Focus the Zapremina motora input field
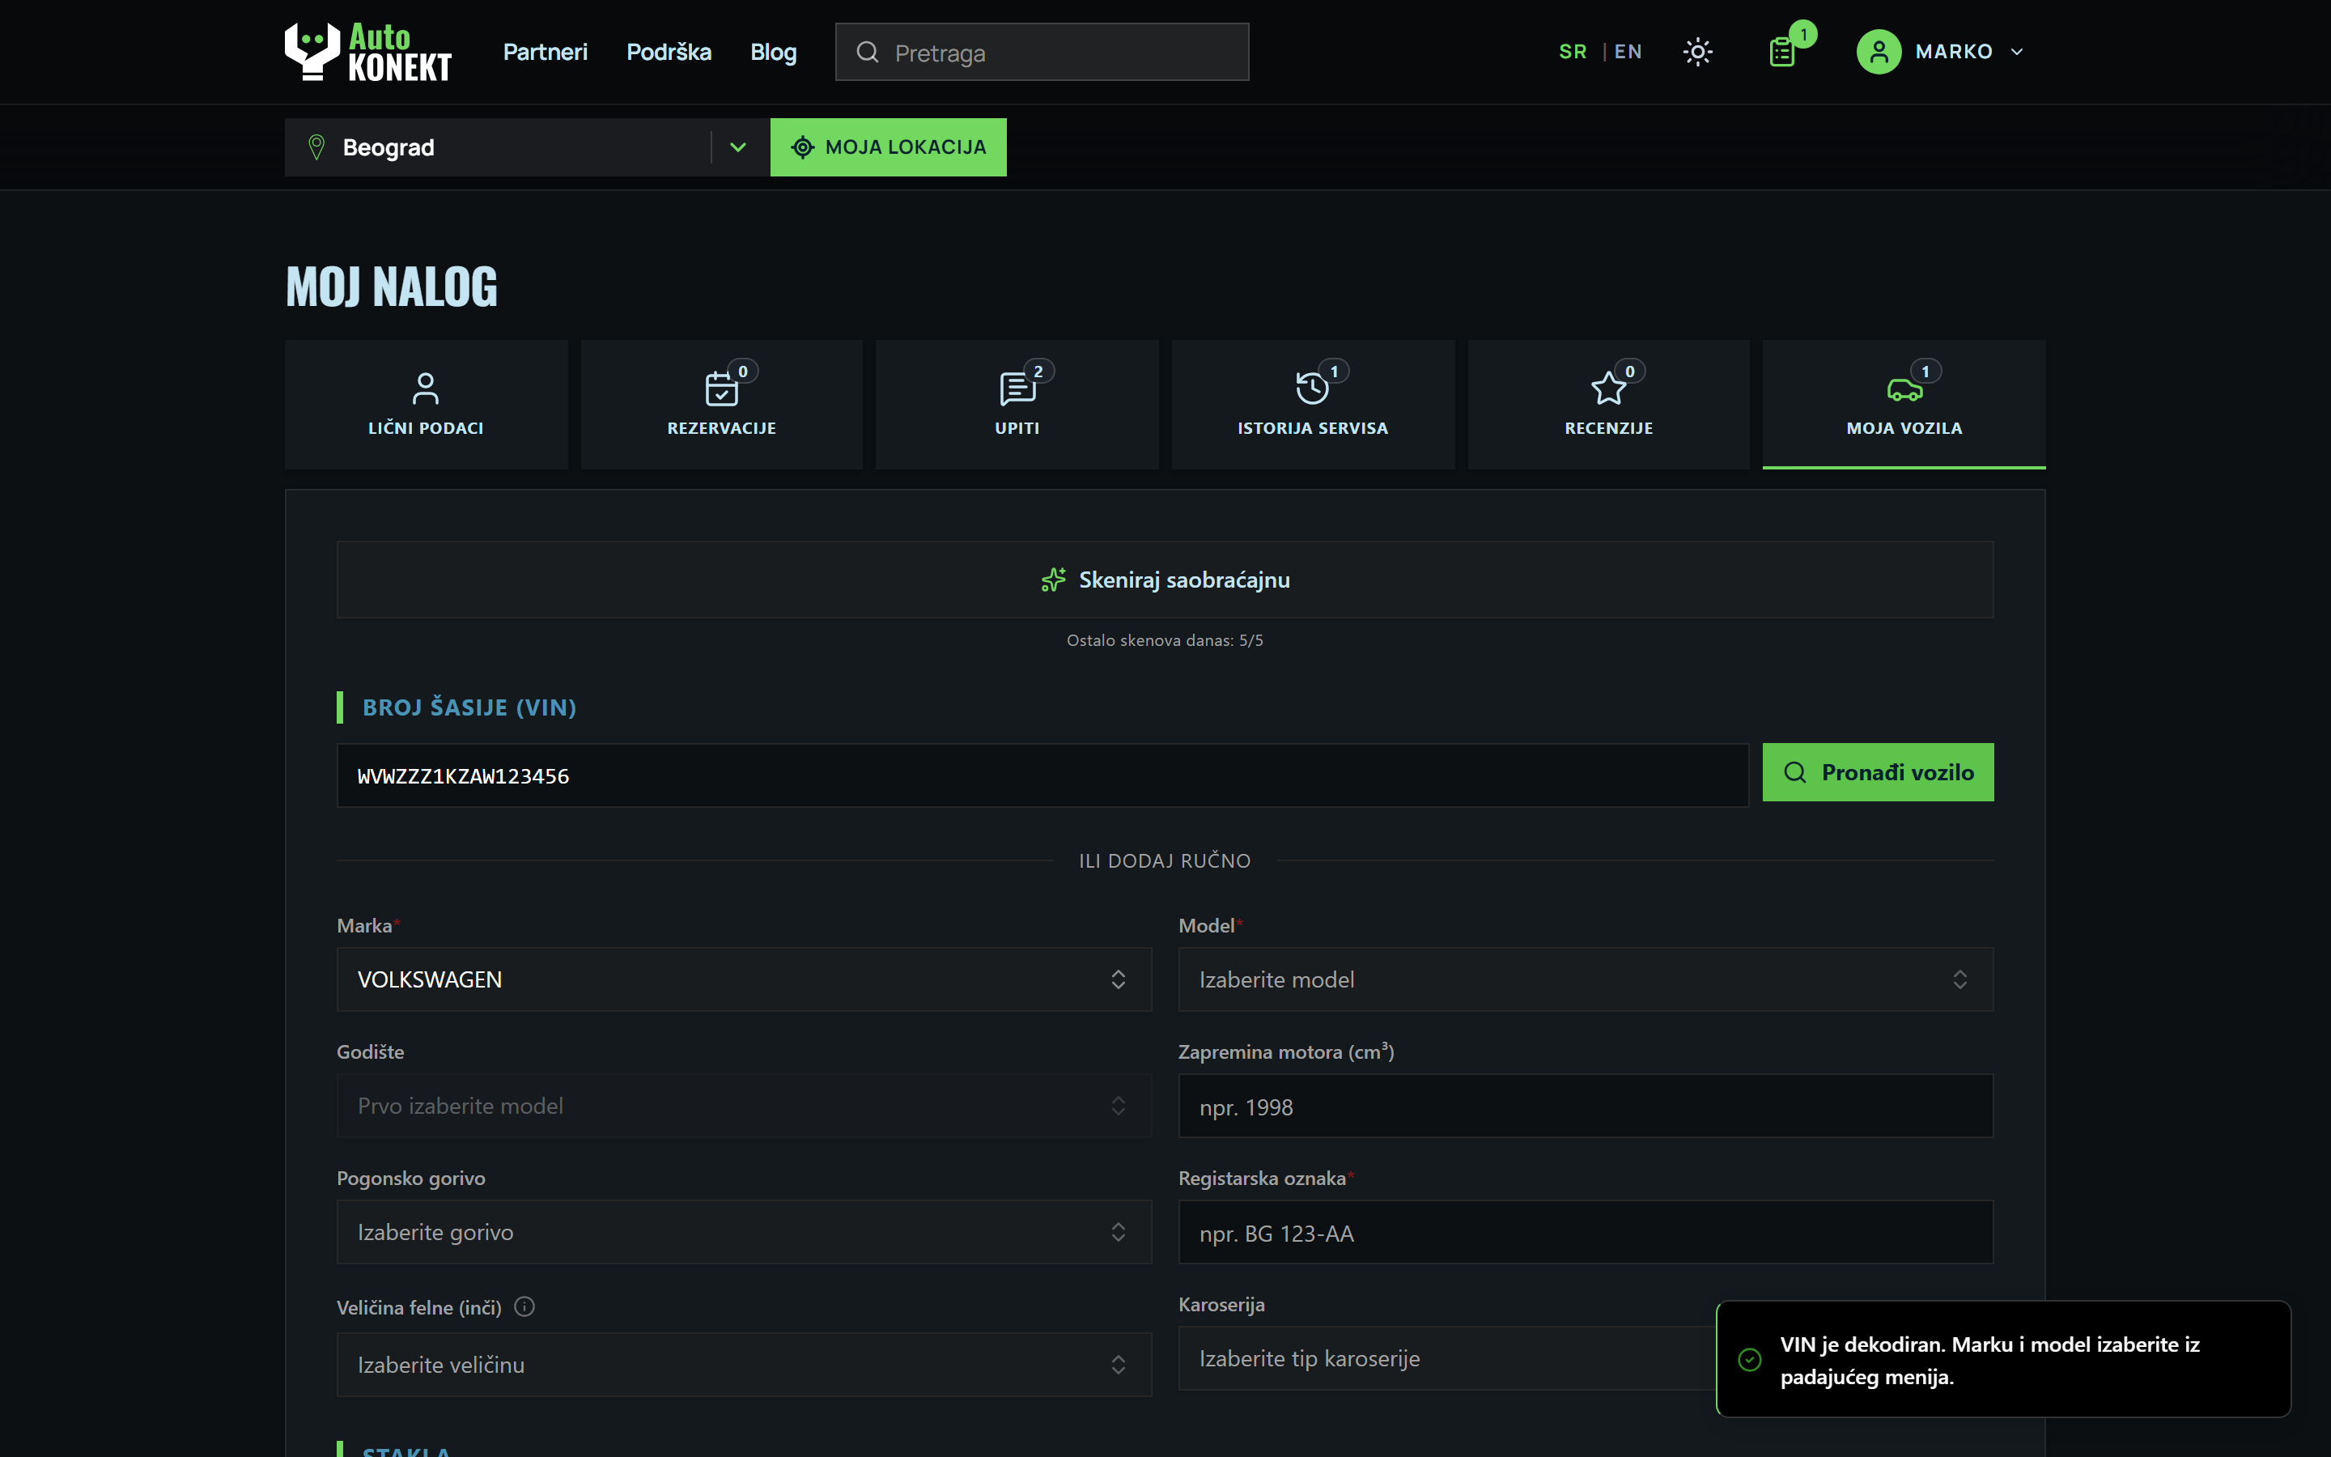 pyautogui.click(x=1586, y=1105)
